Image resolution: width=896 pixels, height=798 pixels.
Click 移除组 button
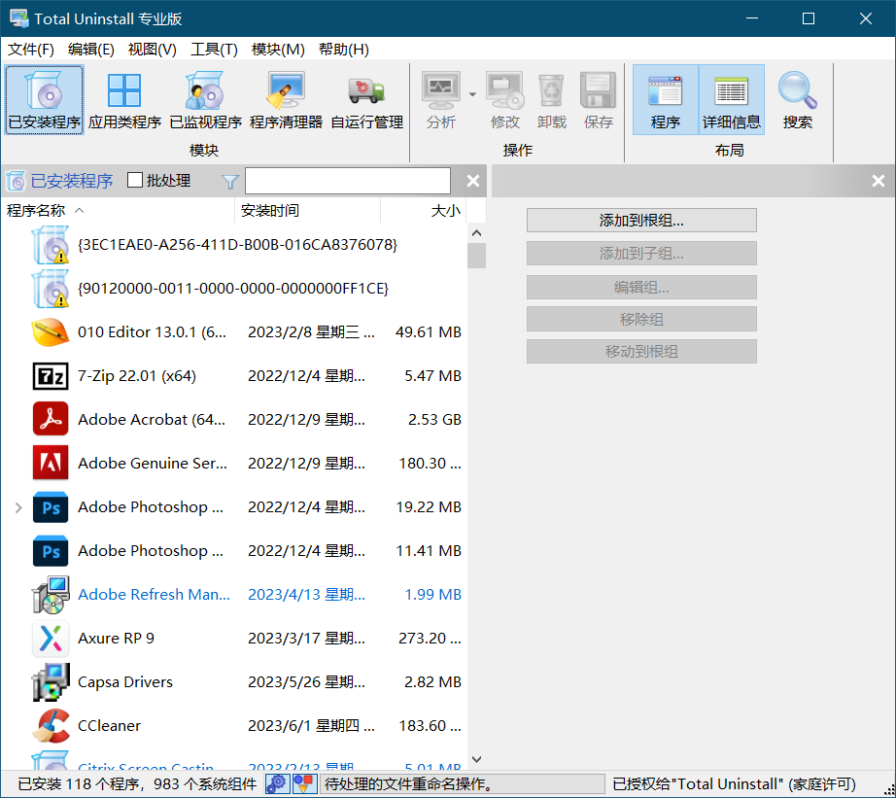coord(641,319)
